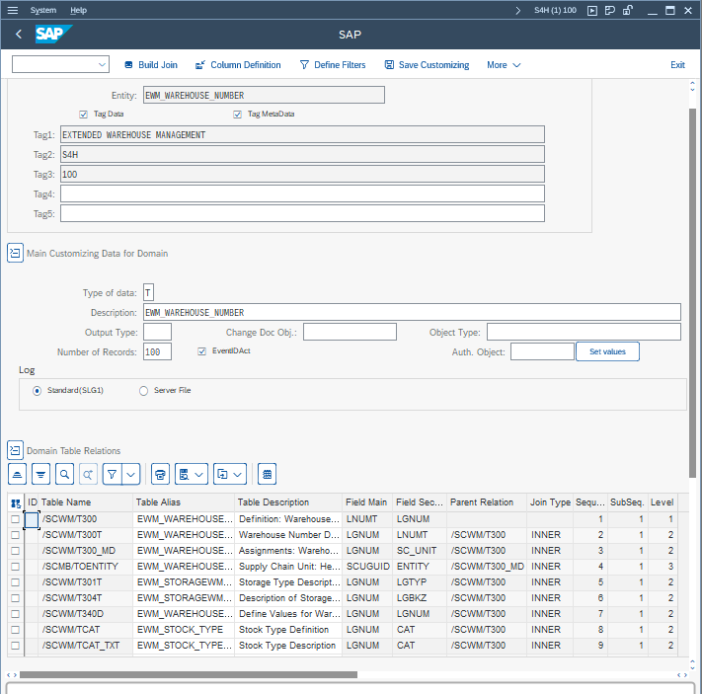Click the Print icon in table toolbar

pos(159,474)
